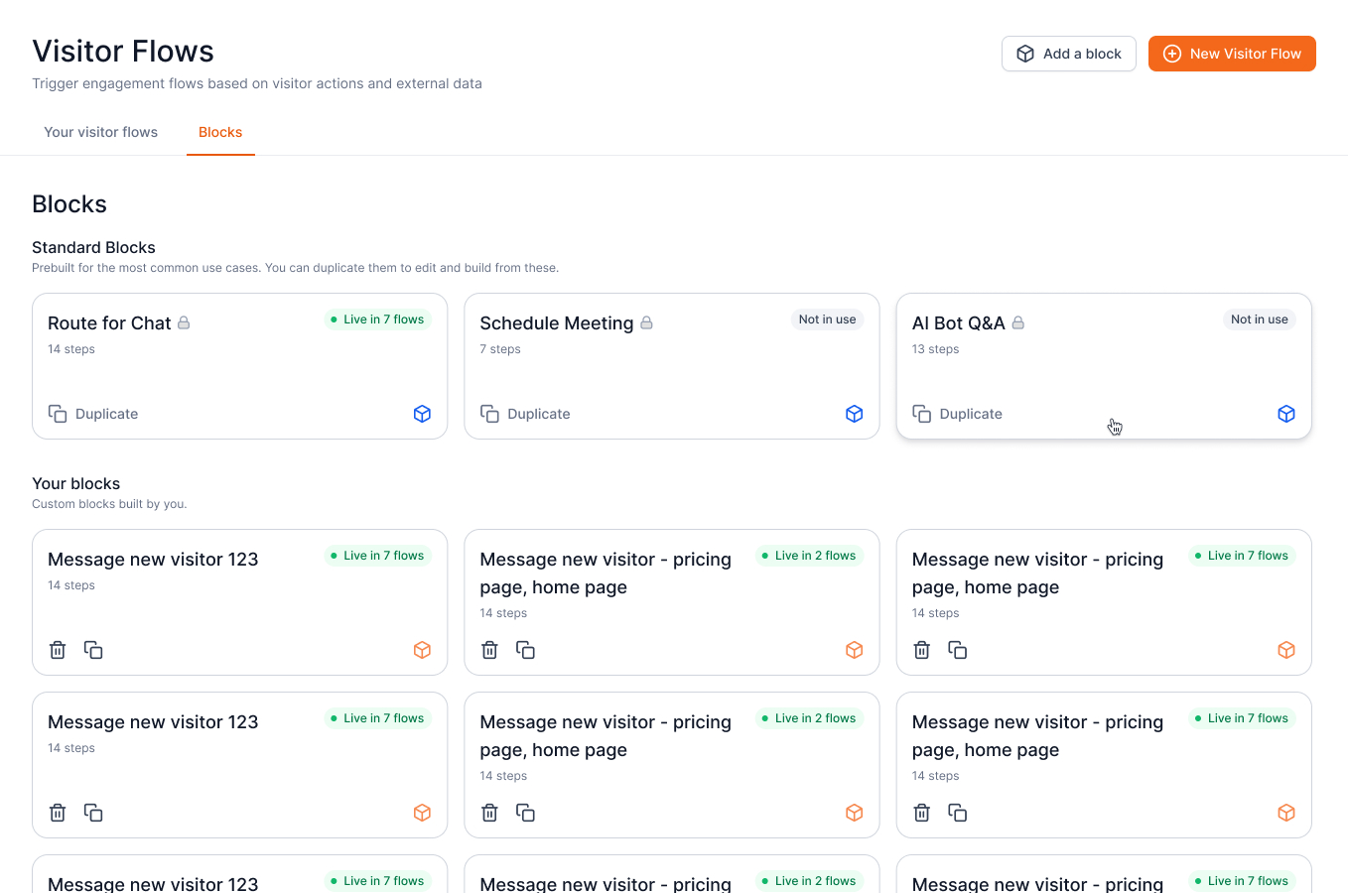Switch to Your visitor flows tab

pyautogui.click(x=100, y=132)
